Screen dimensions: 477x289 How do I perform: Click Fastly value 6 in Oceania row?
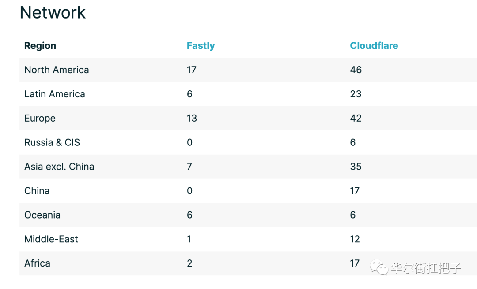click(x=189, y=215)
